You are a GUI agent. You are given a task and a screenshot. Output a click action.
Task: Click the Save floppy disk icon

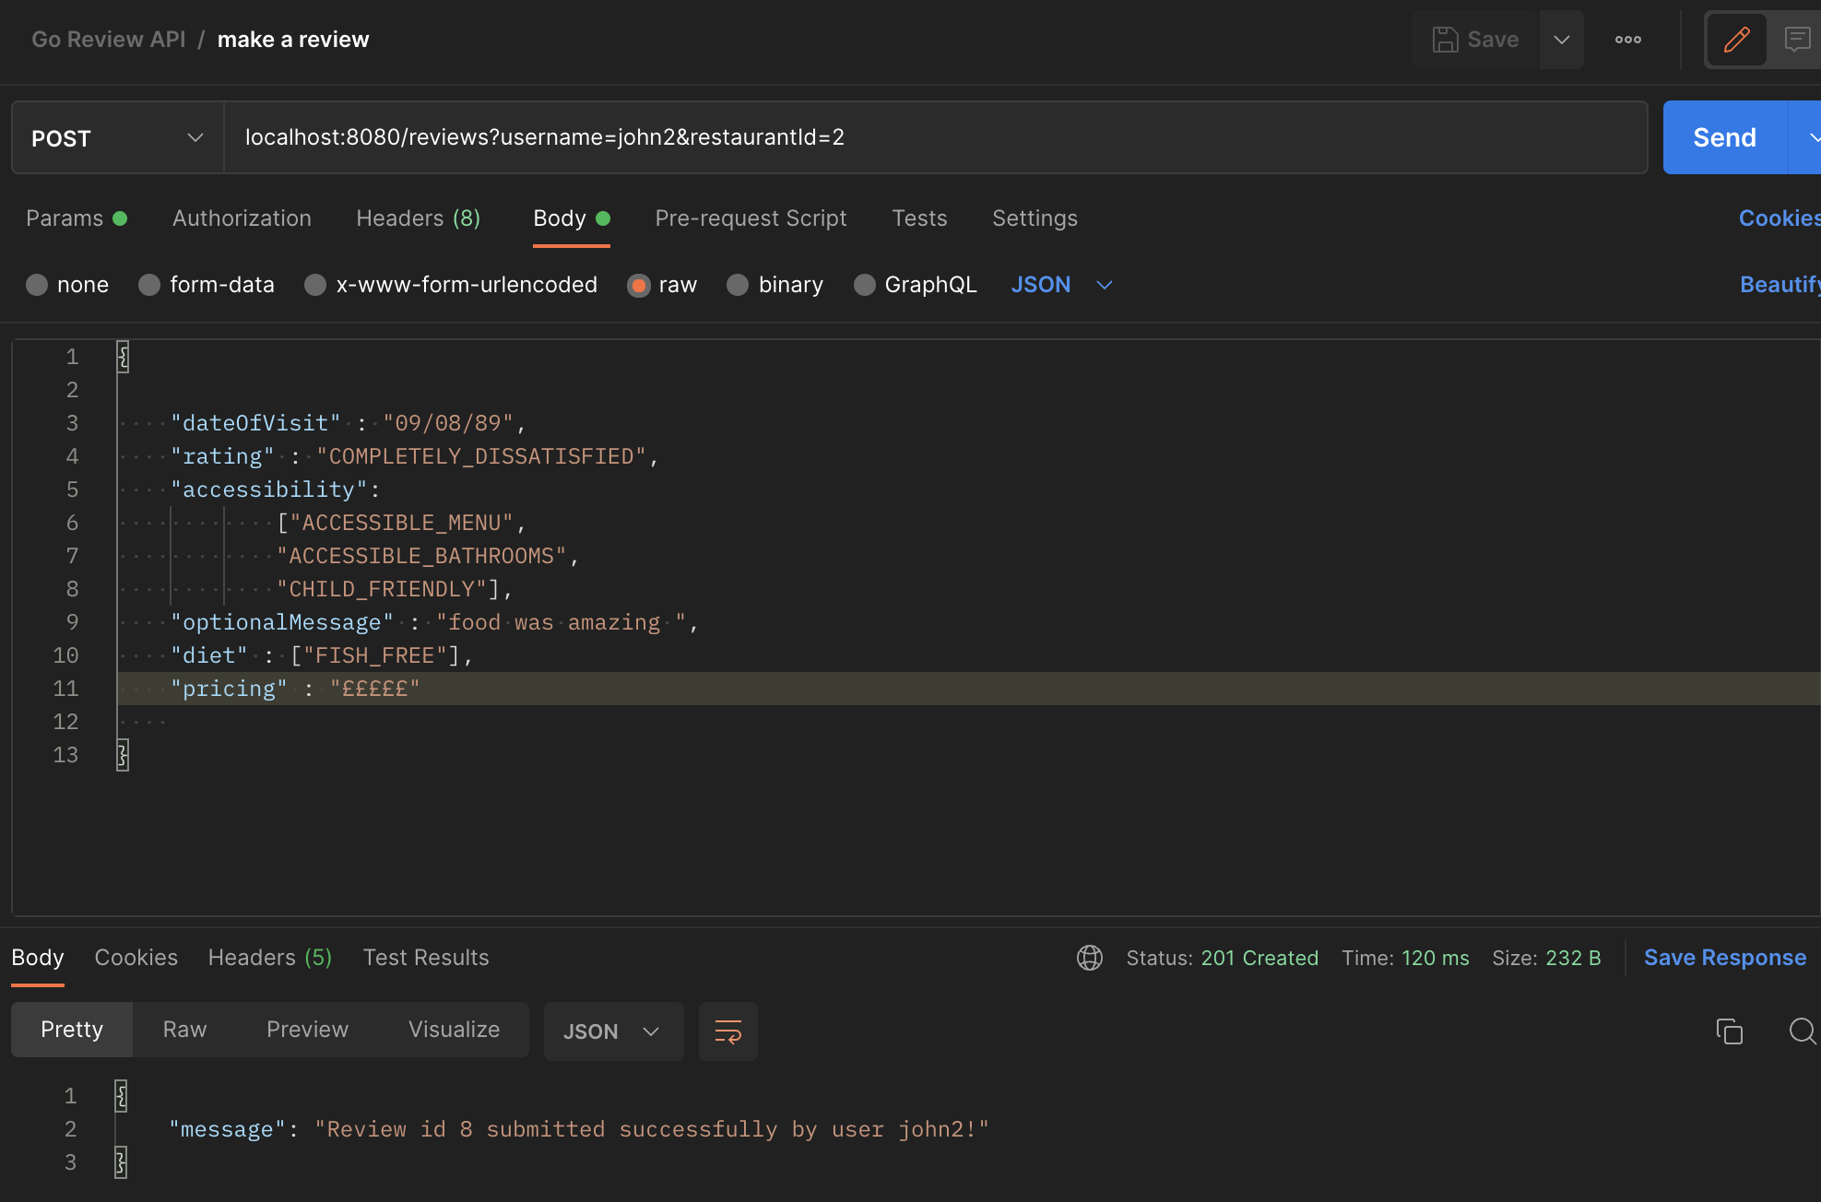click(1445, 40)
